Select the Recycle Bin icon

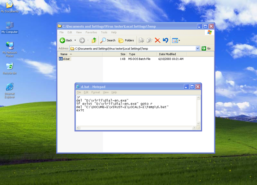click(x=10, y=69)
